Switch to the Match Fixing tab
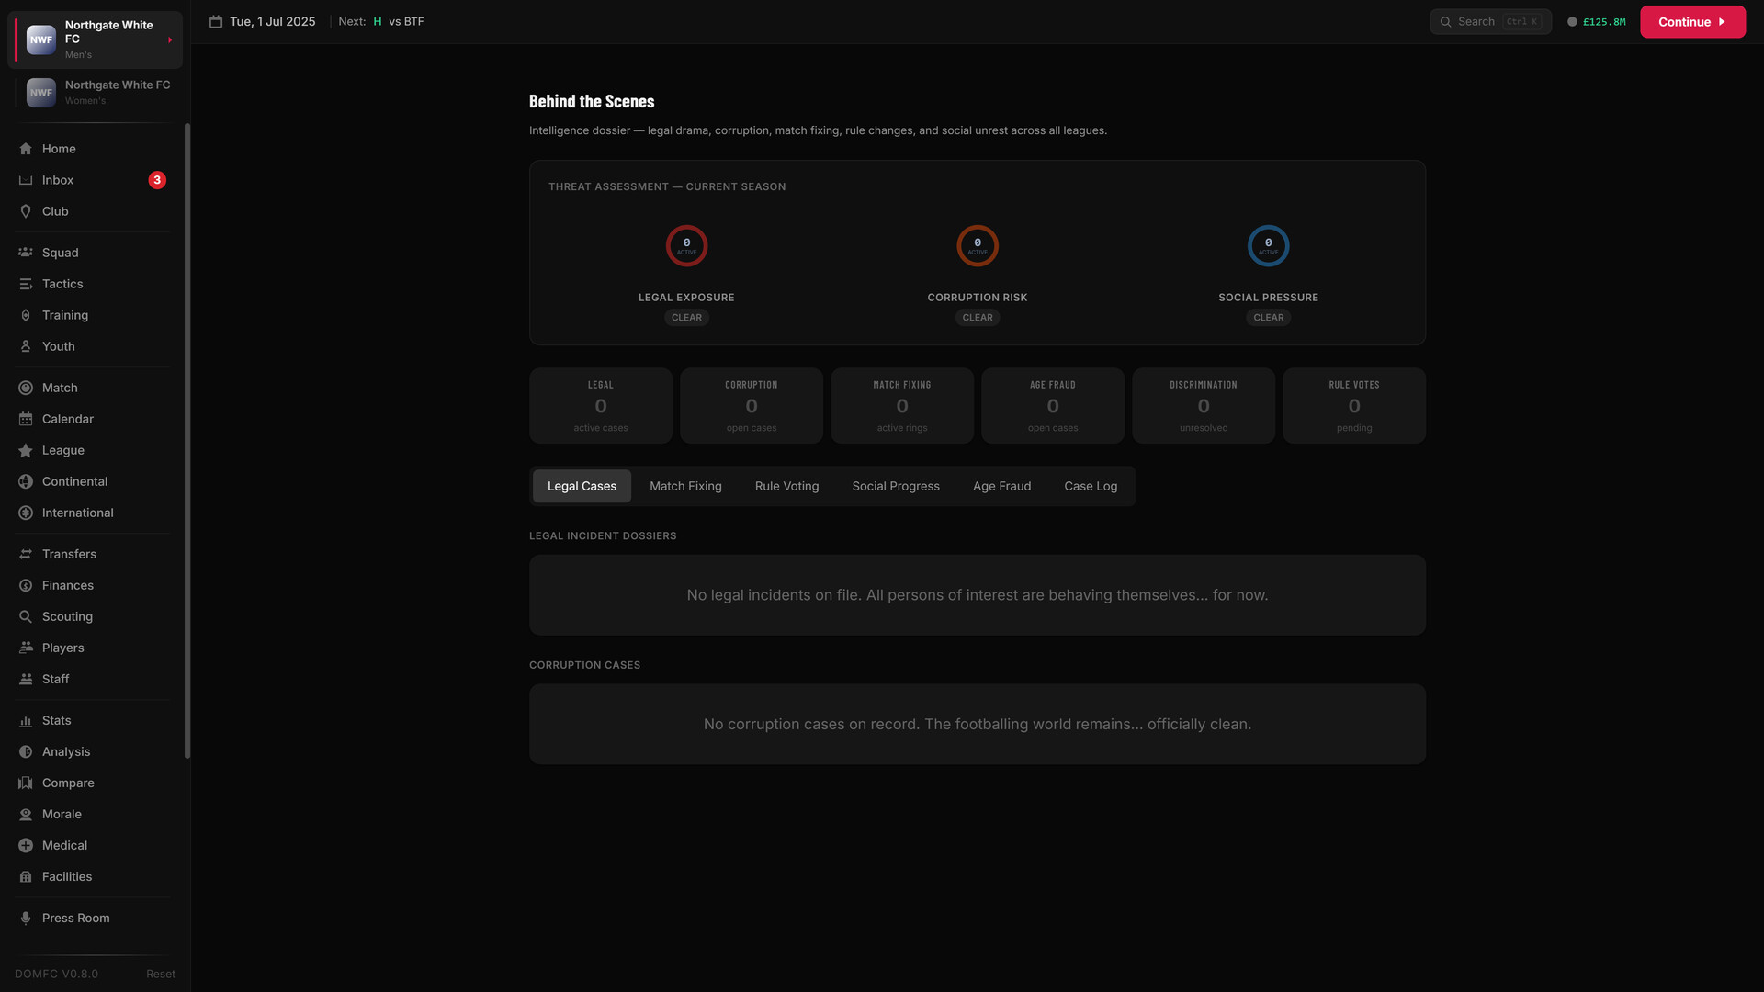 click(x=685, y=486)
